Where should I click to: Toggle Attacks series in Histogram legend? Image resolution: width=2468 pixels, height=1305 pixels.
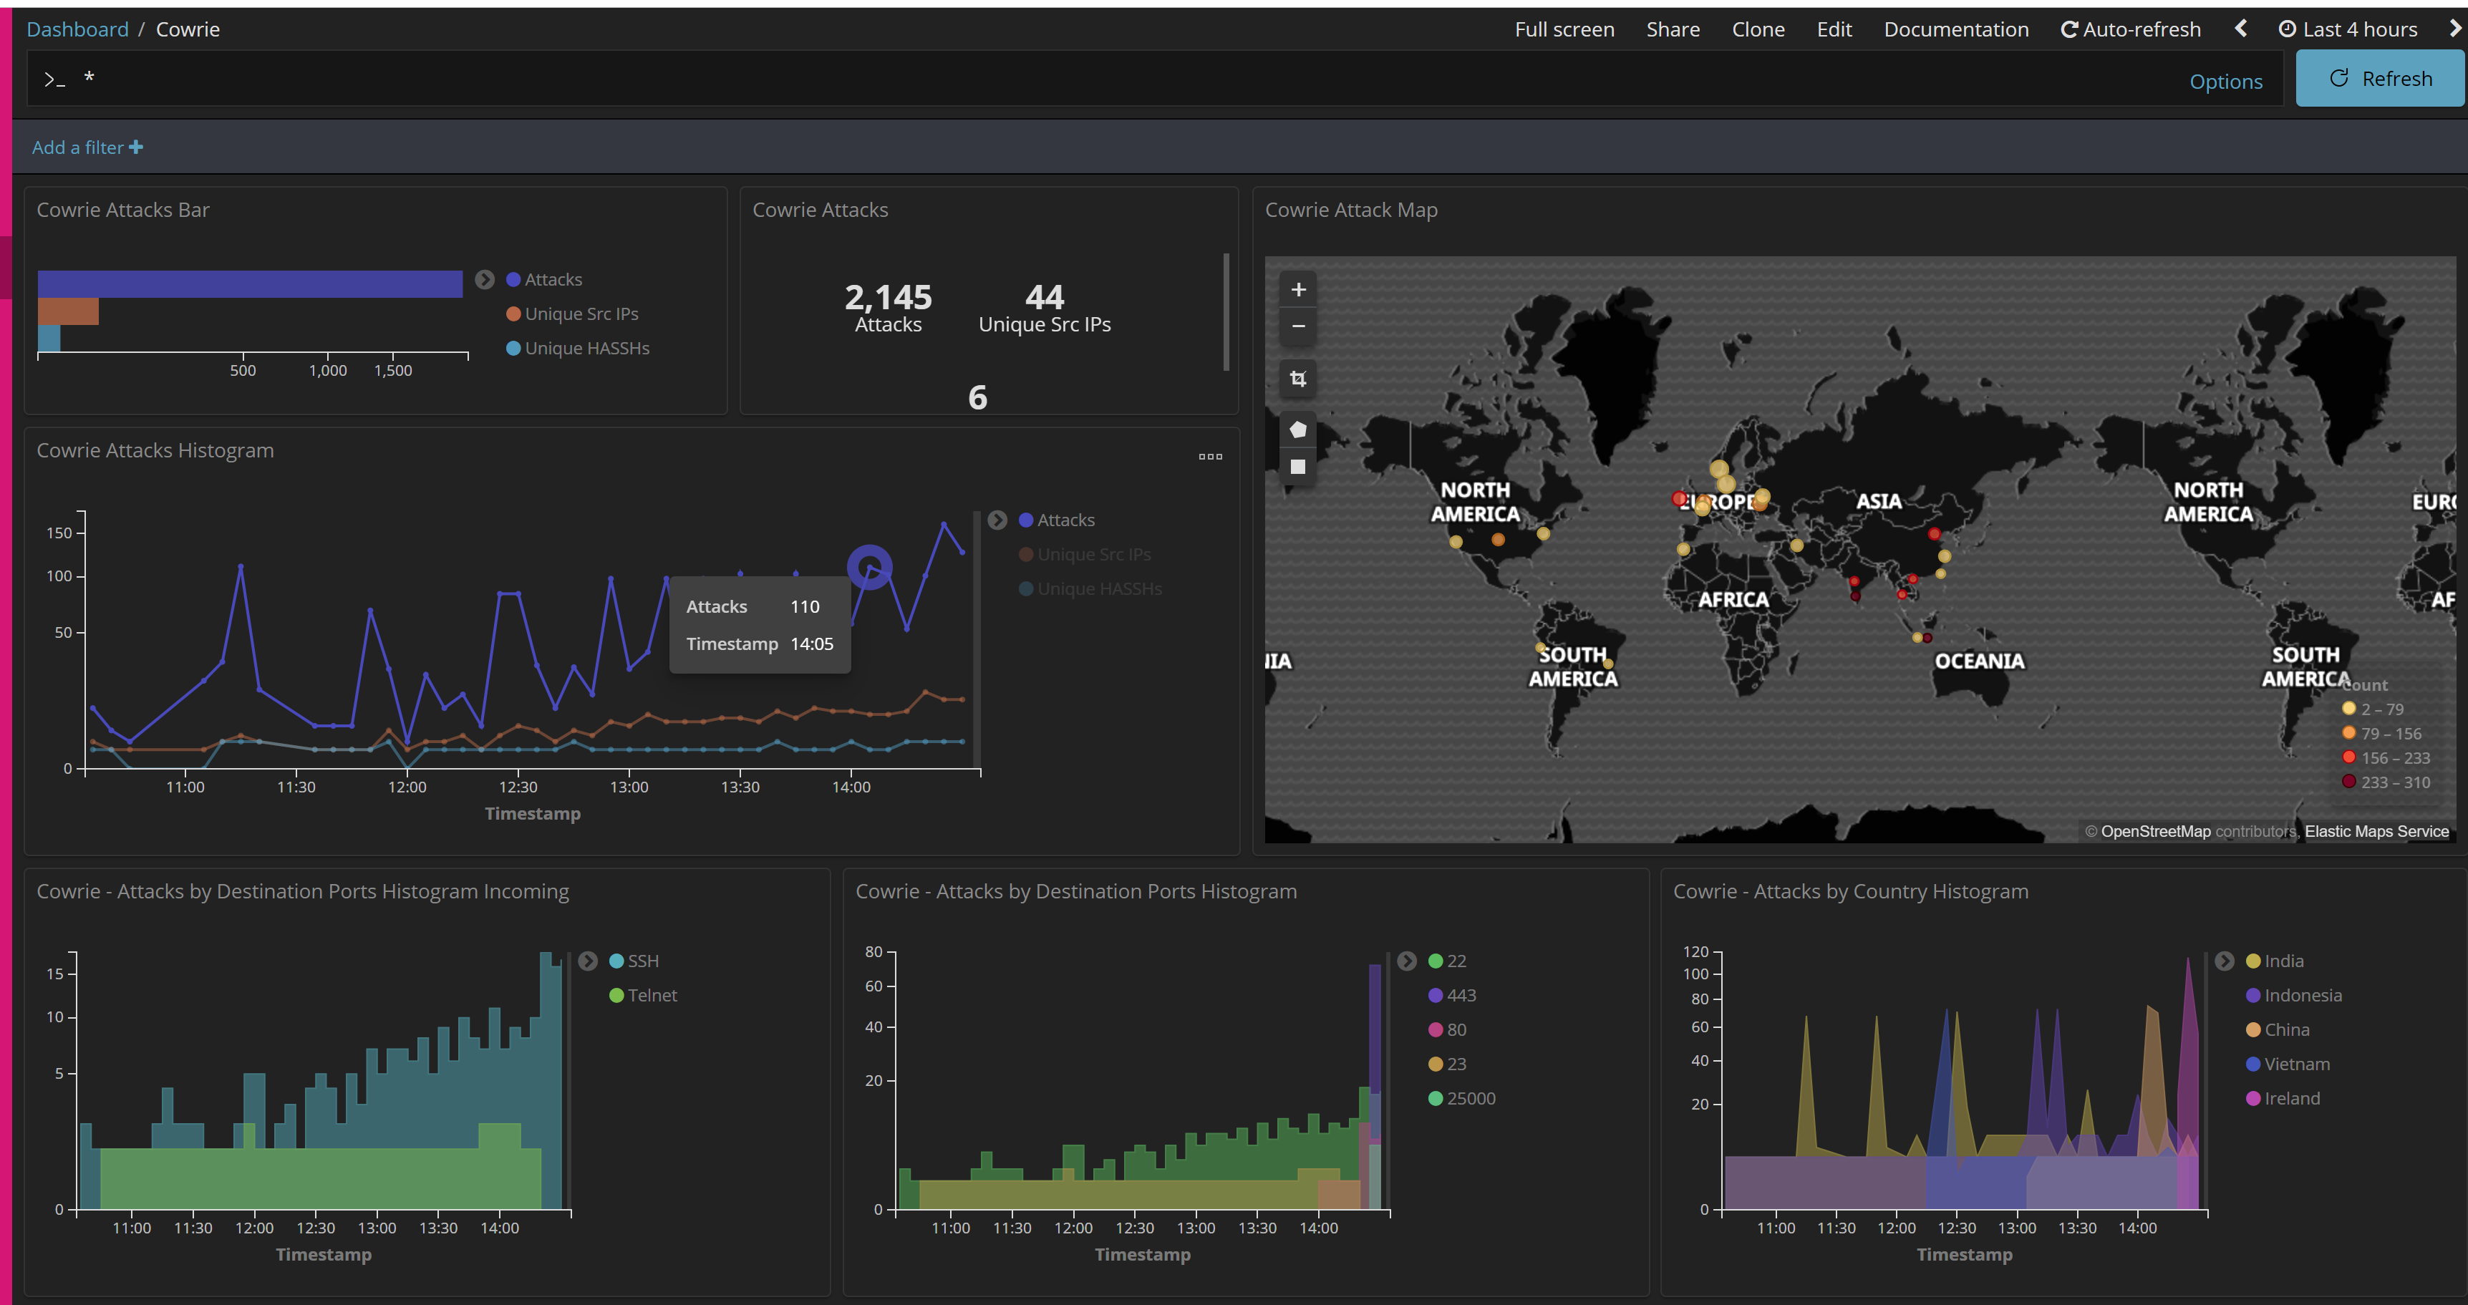coord(1057,520)
